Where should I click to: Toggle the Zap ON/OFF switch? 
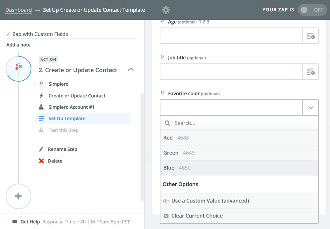(x=312, y=10)
